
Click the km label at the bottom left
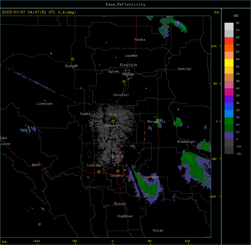(4, 242)
